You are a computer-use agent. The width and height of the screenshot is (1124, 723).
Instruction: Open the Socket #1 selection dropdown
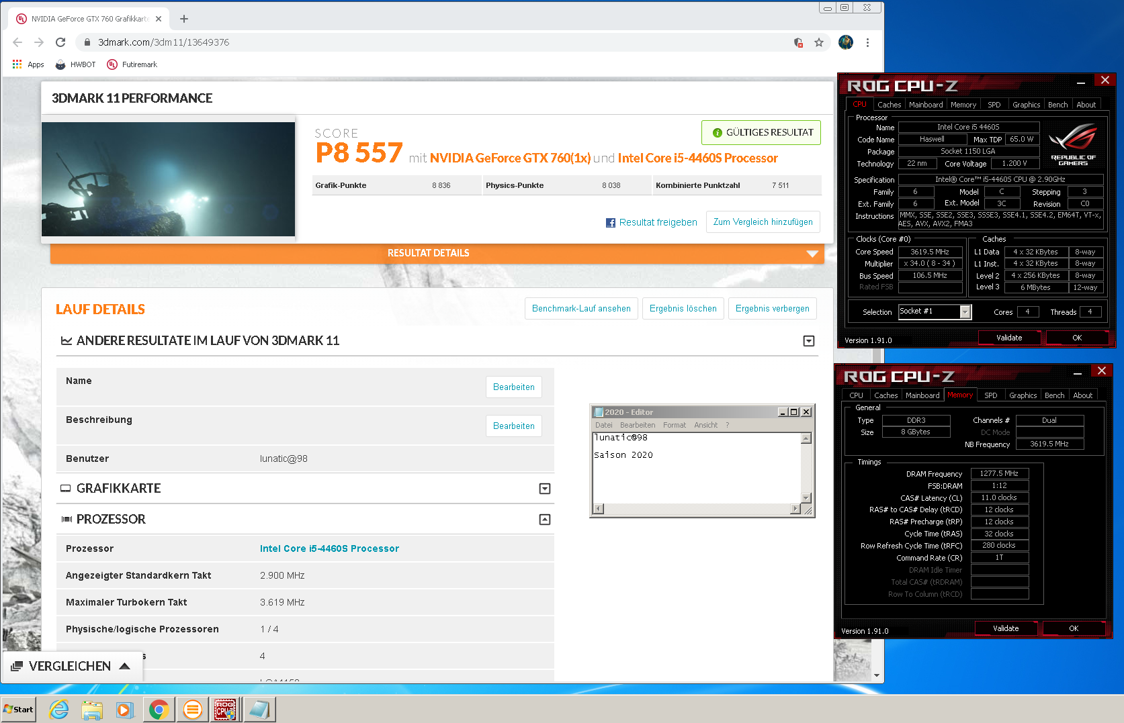pyautogui.click(x=965, y=311)
